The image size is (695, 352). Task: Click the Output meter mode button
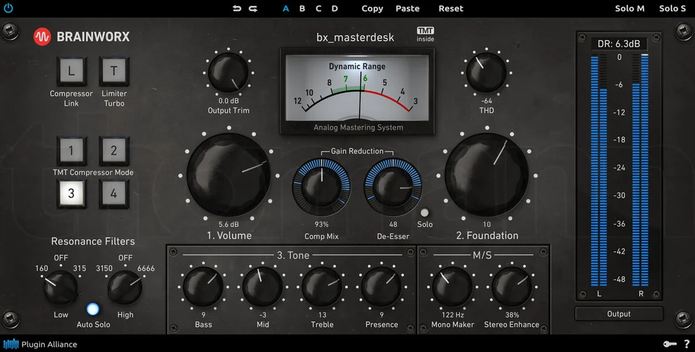[619, 314]
